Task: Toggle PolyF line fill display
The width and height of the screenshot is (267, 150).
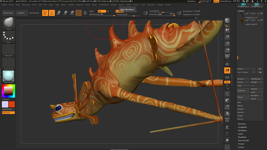Action: click(x=227, y=120)
